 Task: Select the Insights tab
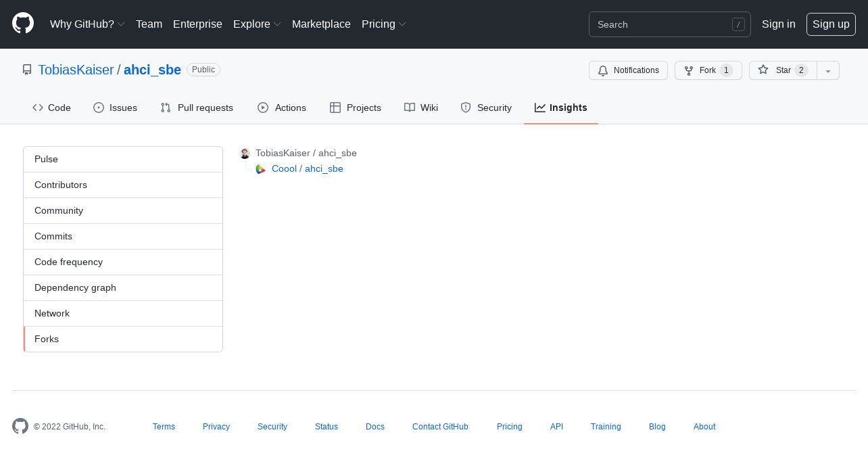[561, 108]
